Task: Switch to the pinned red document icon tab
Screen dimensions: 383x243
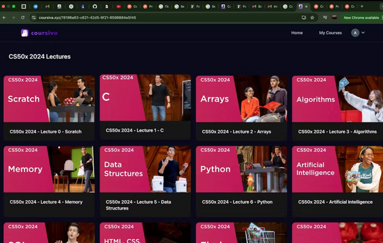Action: [x=107, y=7]
